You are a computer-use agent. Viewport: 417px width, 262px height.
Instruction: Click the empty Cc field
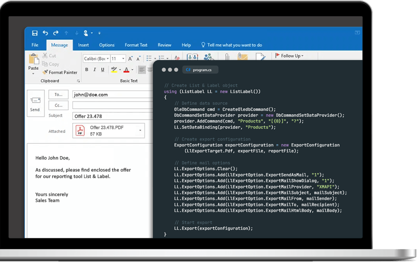click(x=113, y=105)
